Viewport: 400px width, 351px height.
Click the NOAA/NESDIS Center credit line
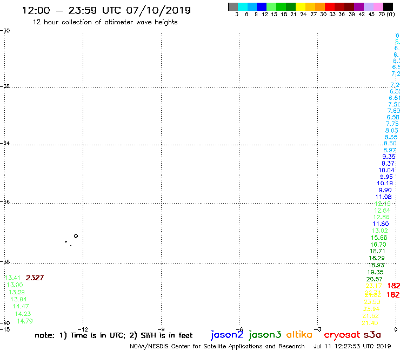tap(217, 346)
